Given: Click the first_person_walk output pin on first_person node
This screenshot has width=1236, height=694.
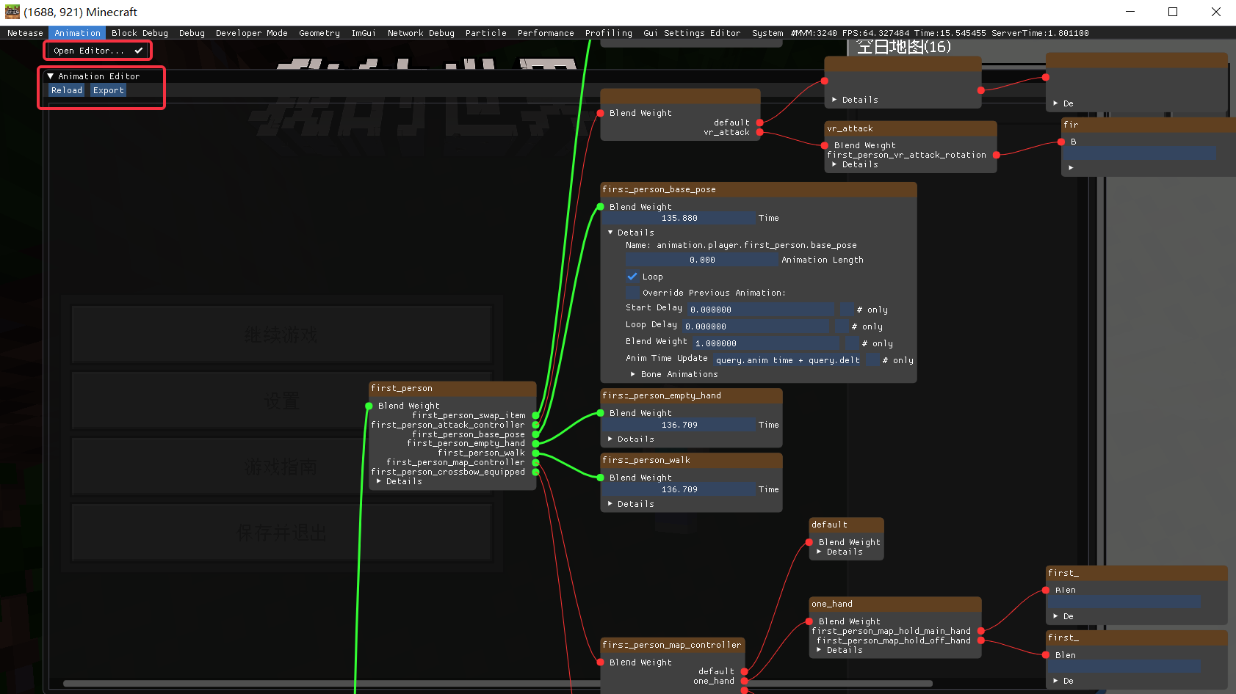Looking at the screenshot, I should tap(535, 453).
